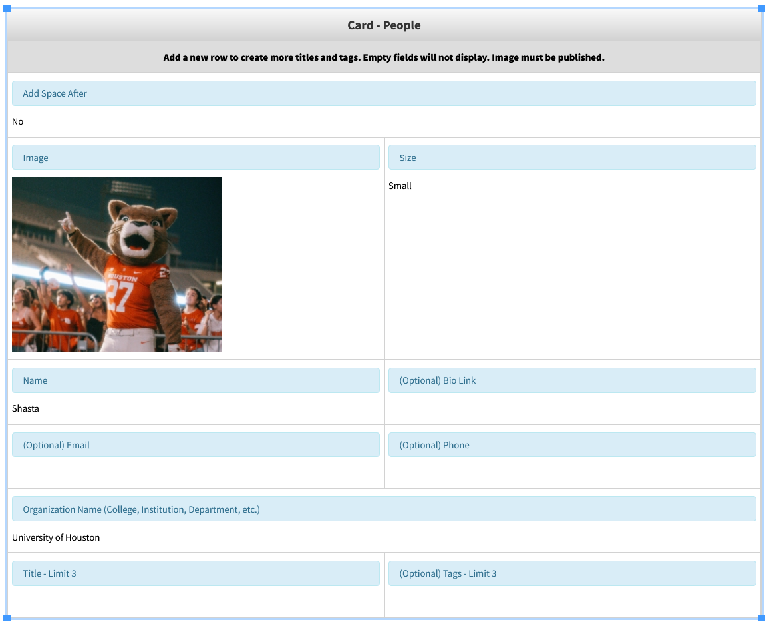Click the instruction text about adding a new row
The image size is (767, 624).
pos(384,57)
